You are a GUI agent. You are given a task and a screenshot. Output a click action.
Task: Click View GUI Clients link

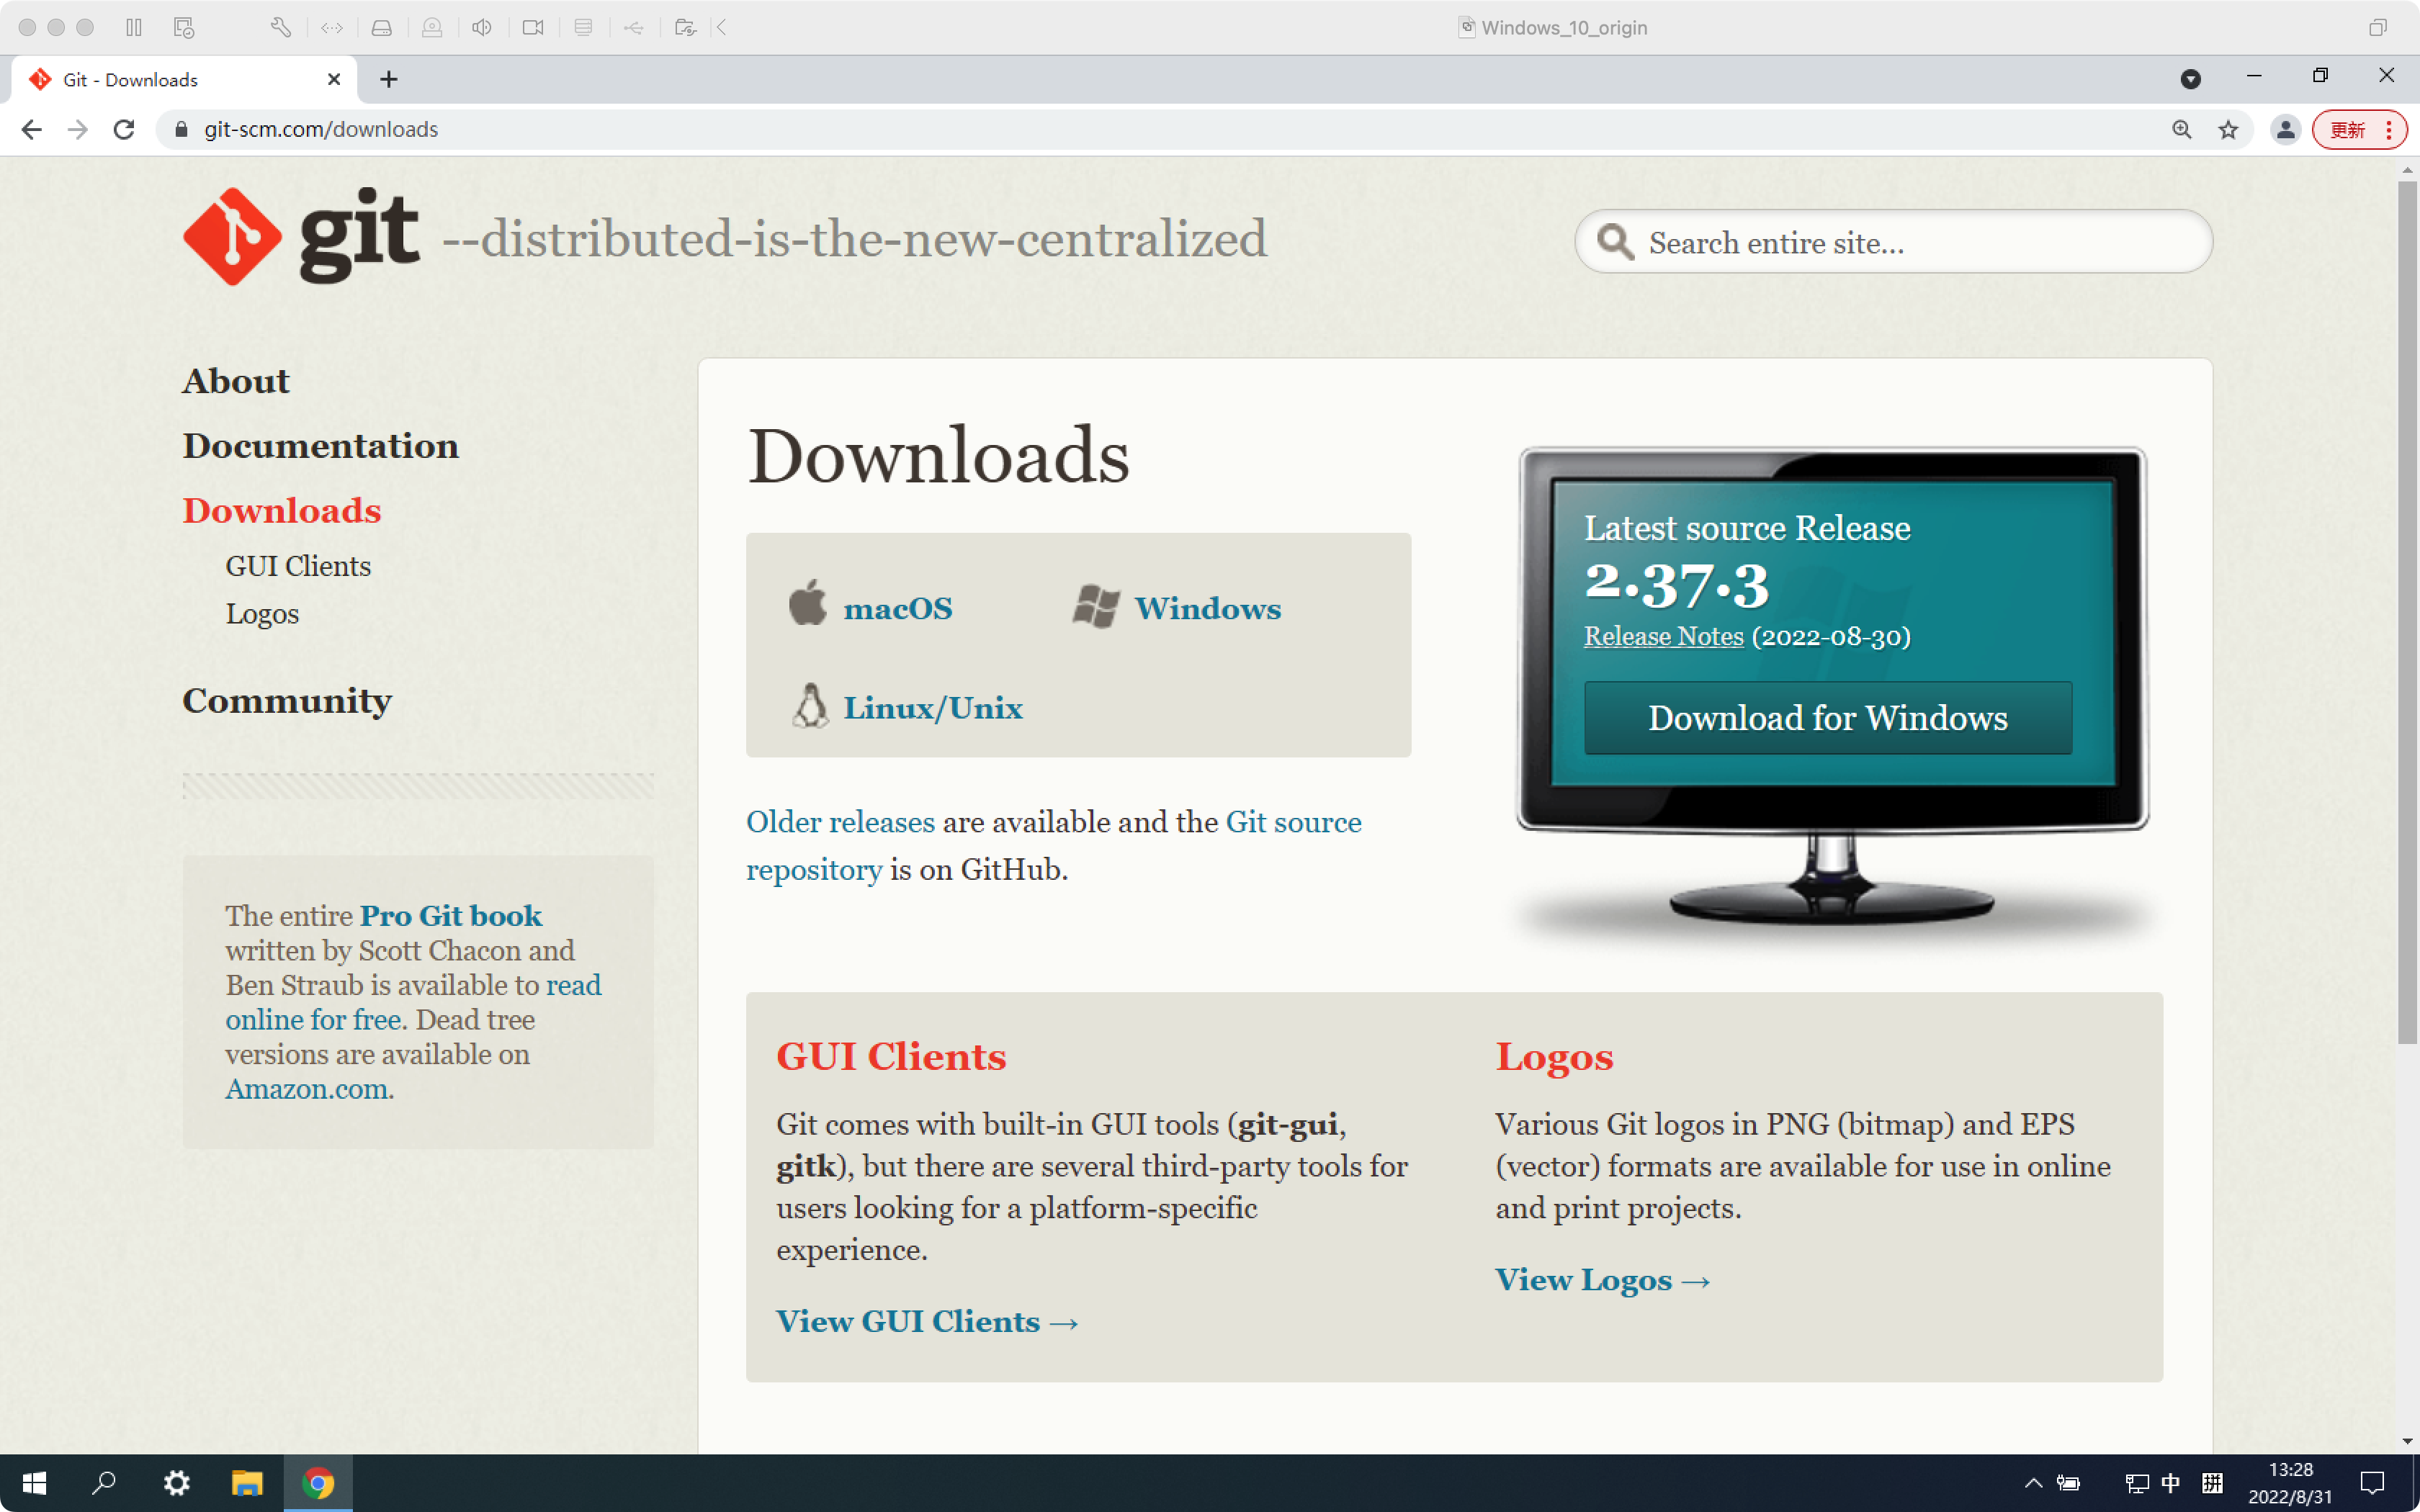pos(927,1322)
